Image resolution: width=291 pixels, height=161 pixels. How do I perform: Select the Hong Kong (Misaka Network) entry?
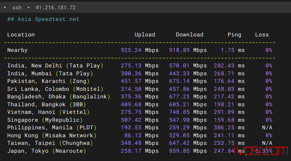coord(52,136)
